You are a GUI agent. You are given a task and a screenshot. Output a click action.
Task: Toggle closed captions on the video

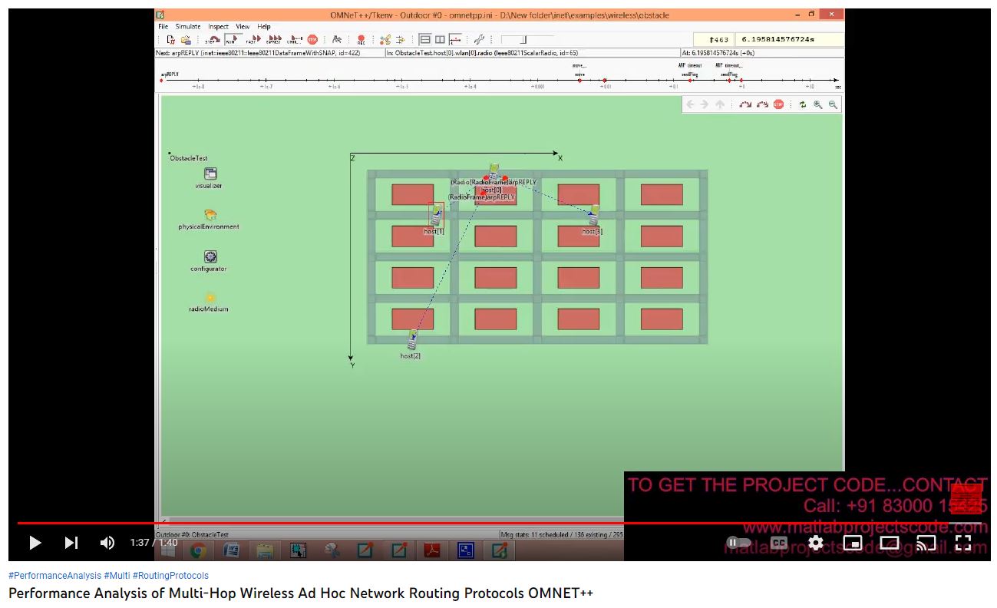pyautogui.click(x=778, y=543)
